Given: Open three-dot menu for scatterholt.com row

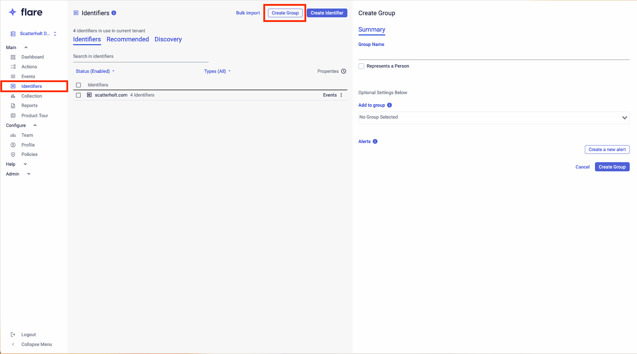Looking at the screenshot, I should point(341,95).
